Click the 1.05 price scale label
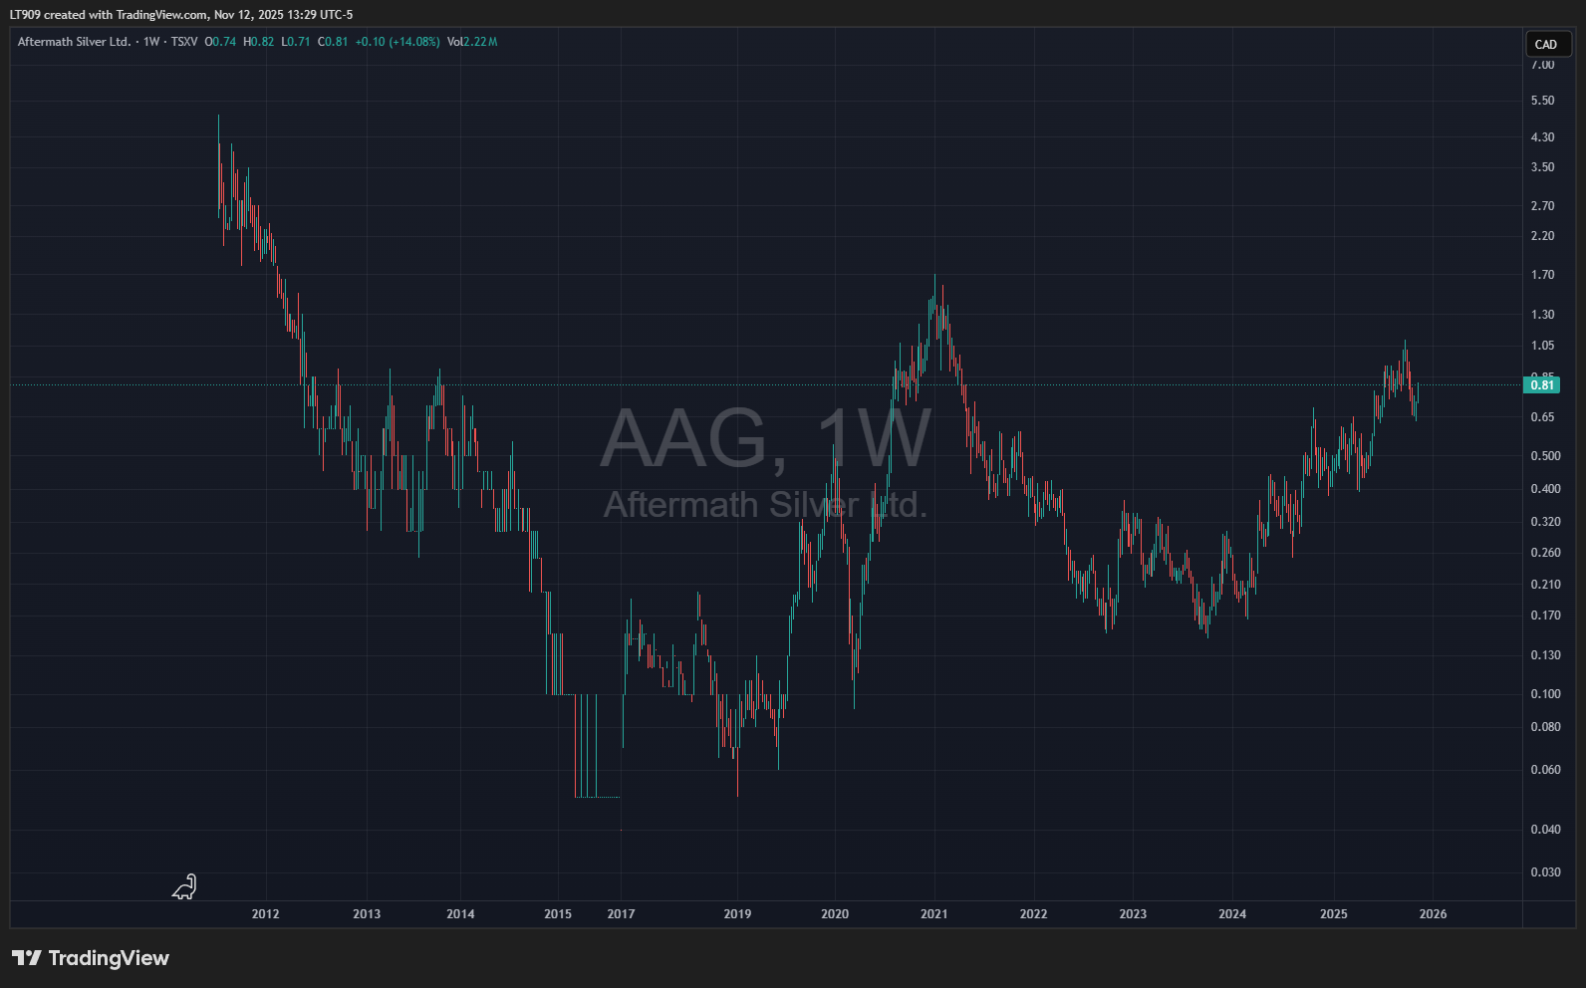This screenshot has width=1586, height=988. (x=1542, y=346)
